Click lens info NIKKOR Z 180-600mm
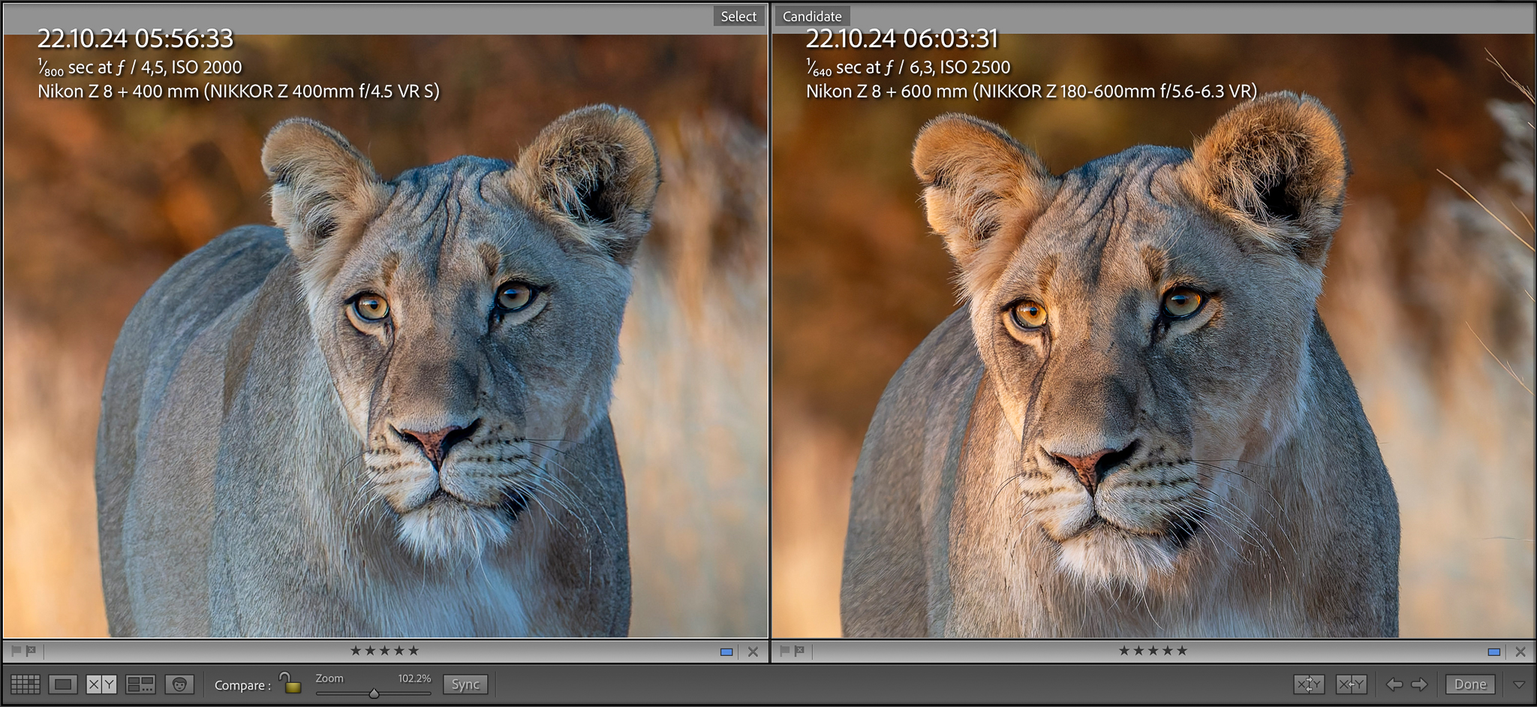 tap(1031, 92)
